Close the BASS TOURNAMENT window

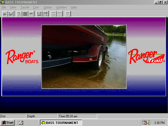coord(165,2)
